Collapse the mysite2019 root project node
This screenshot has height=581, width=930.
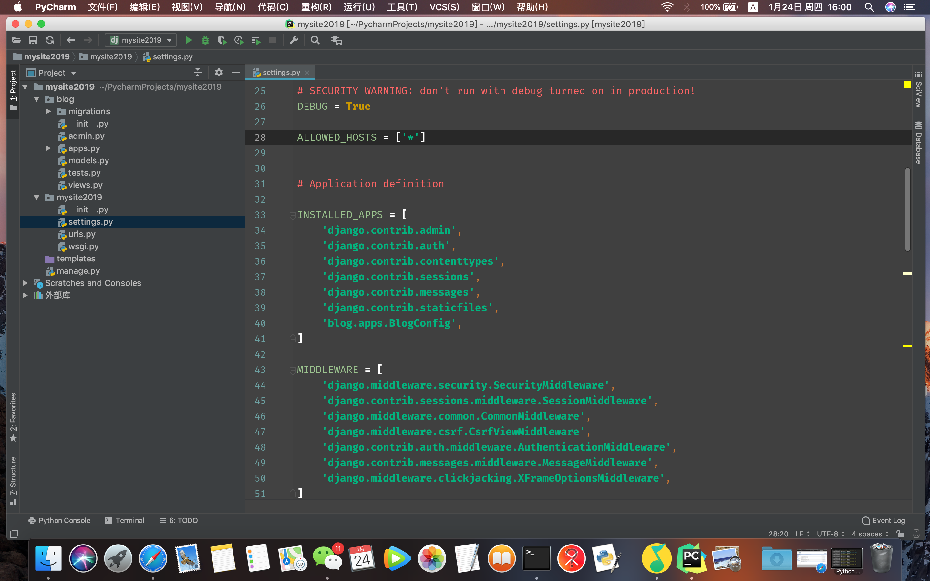(26, 87)
